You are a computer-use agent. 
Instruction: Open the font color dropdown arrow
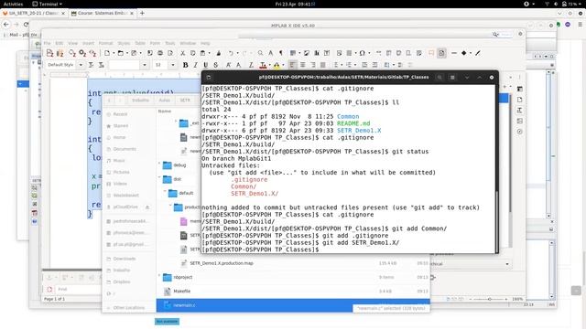[269, 65]
